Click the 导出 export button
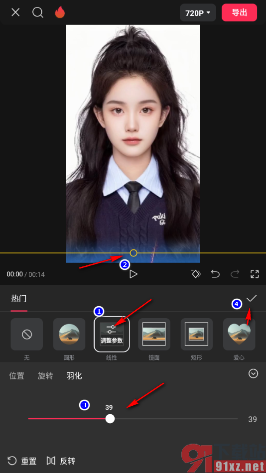266x473 pixels. [x=240, y=12]
